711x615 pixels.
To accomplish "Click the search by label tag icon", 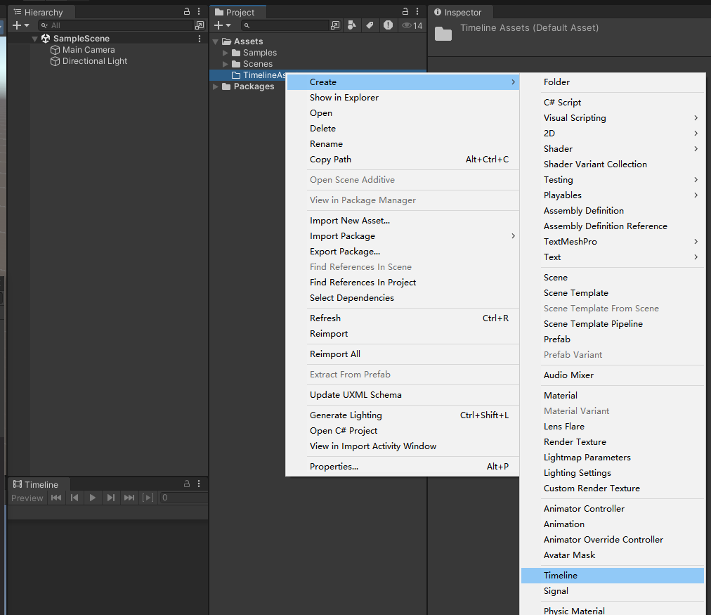I will [x=369, y=25].
